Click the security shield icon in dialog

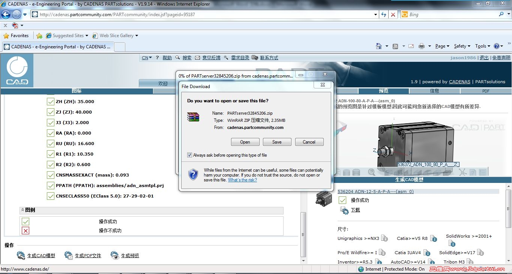[x=193, y=174]
